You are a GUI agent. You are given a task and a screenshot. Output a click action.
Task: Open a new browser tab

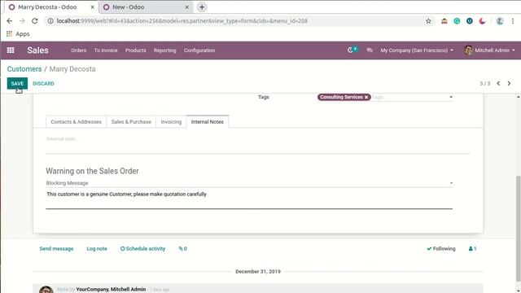point(202,7)
